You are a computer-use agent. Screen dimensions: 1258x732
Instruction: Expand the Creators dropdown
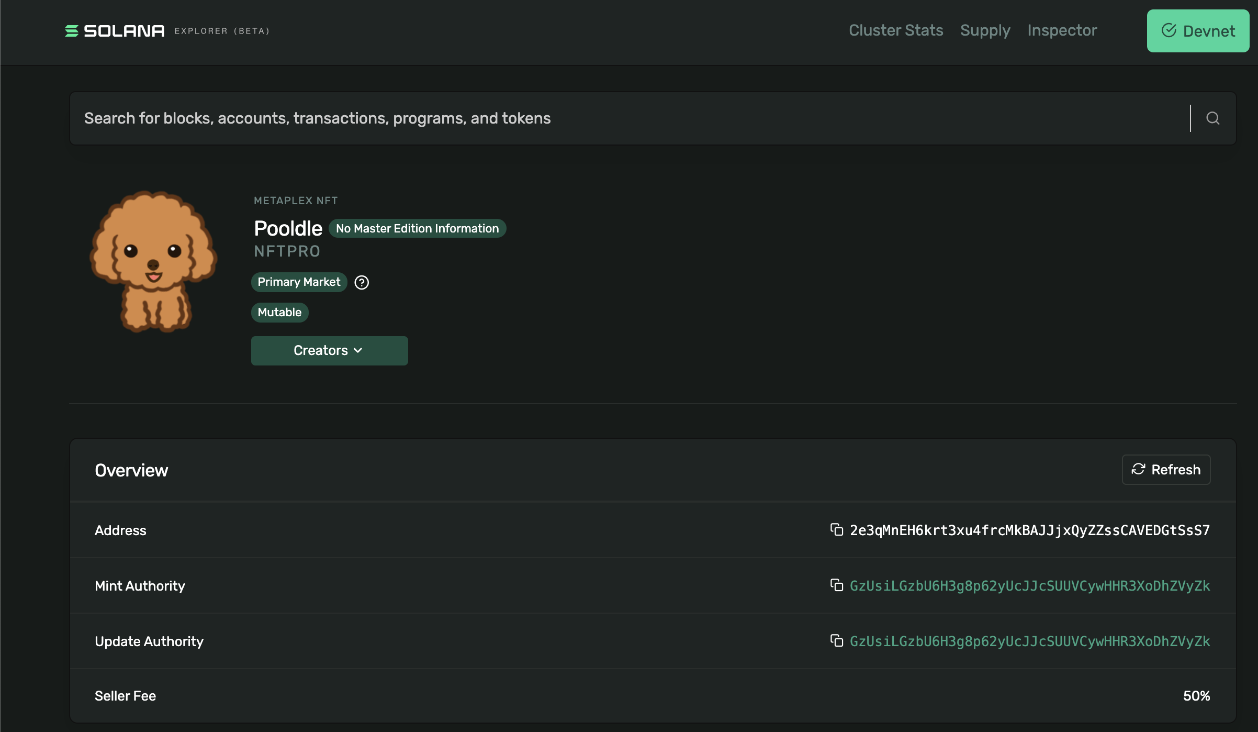click(329, 351)
